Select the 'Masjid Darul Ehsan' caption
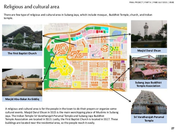This screenshot has width=176, height=132. coord(149,51)
